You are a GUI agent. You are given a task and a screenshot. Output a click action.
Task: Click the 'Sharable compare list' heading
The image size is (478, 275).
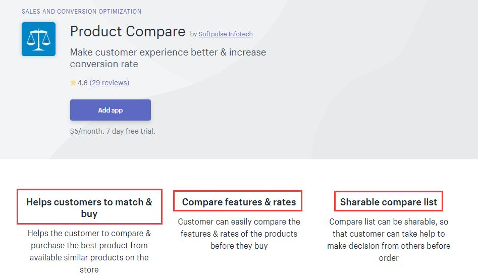[389, 202]
